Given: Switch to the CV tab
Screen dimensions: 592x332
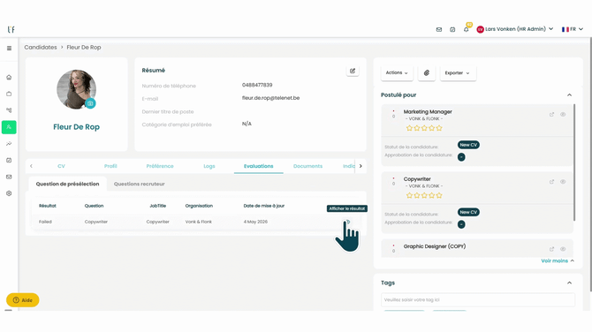Looking at the screenshot, I should coord(61,166).
